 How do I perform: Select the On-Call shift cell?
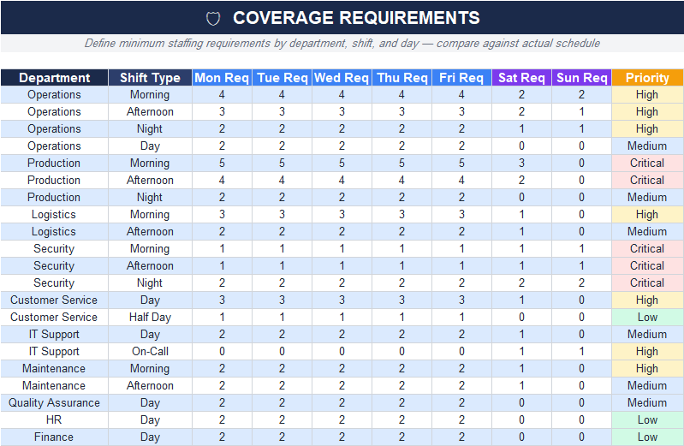tap(150, 351)
